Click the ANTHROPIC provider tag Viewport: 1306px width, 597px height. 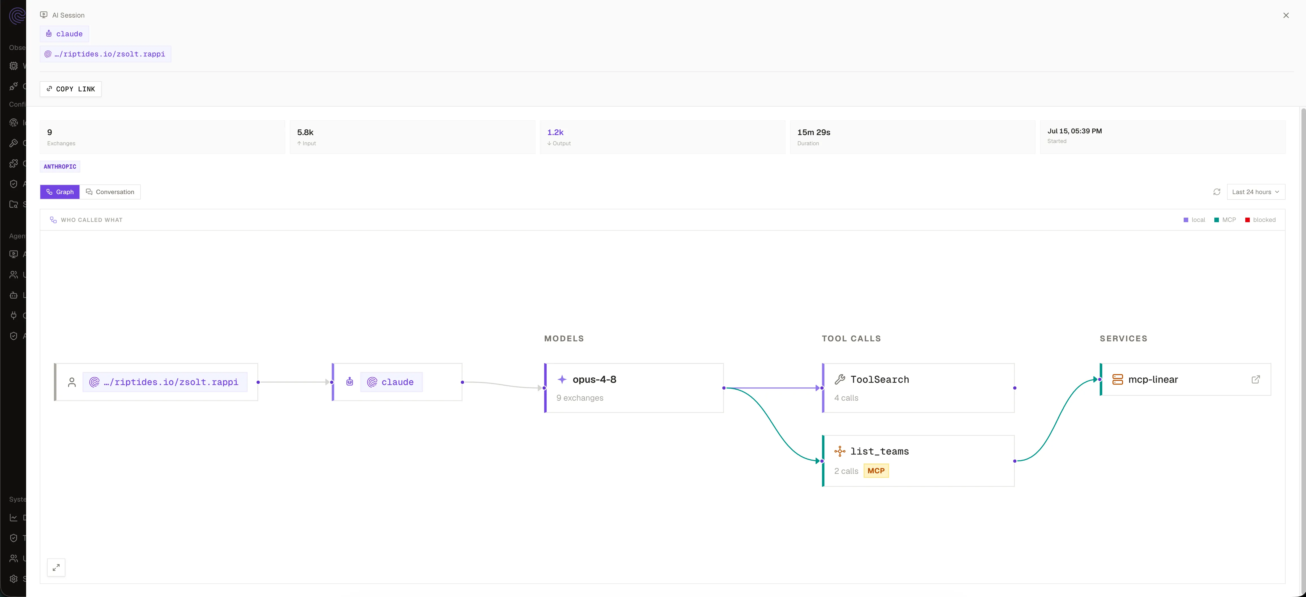pyautogui.click(x=60, y=167)
